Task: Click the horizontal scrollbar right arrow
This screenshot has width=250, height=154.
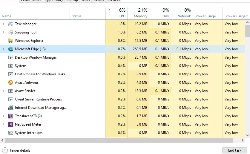Action: click(243, 141)
